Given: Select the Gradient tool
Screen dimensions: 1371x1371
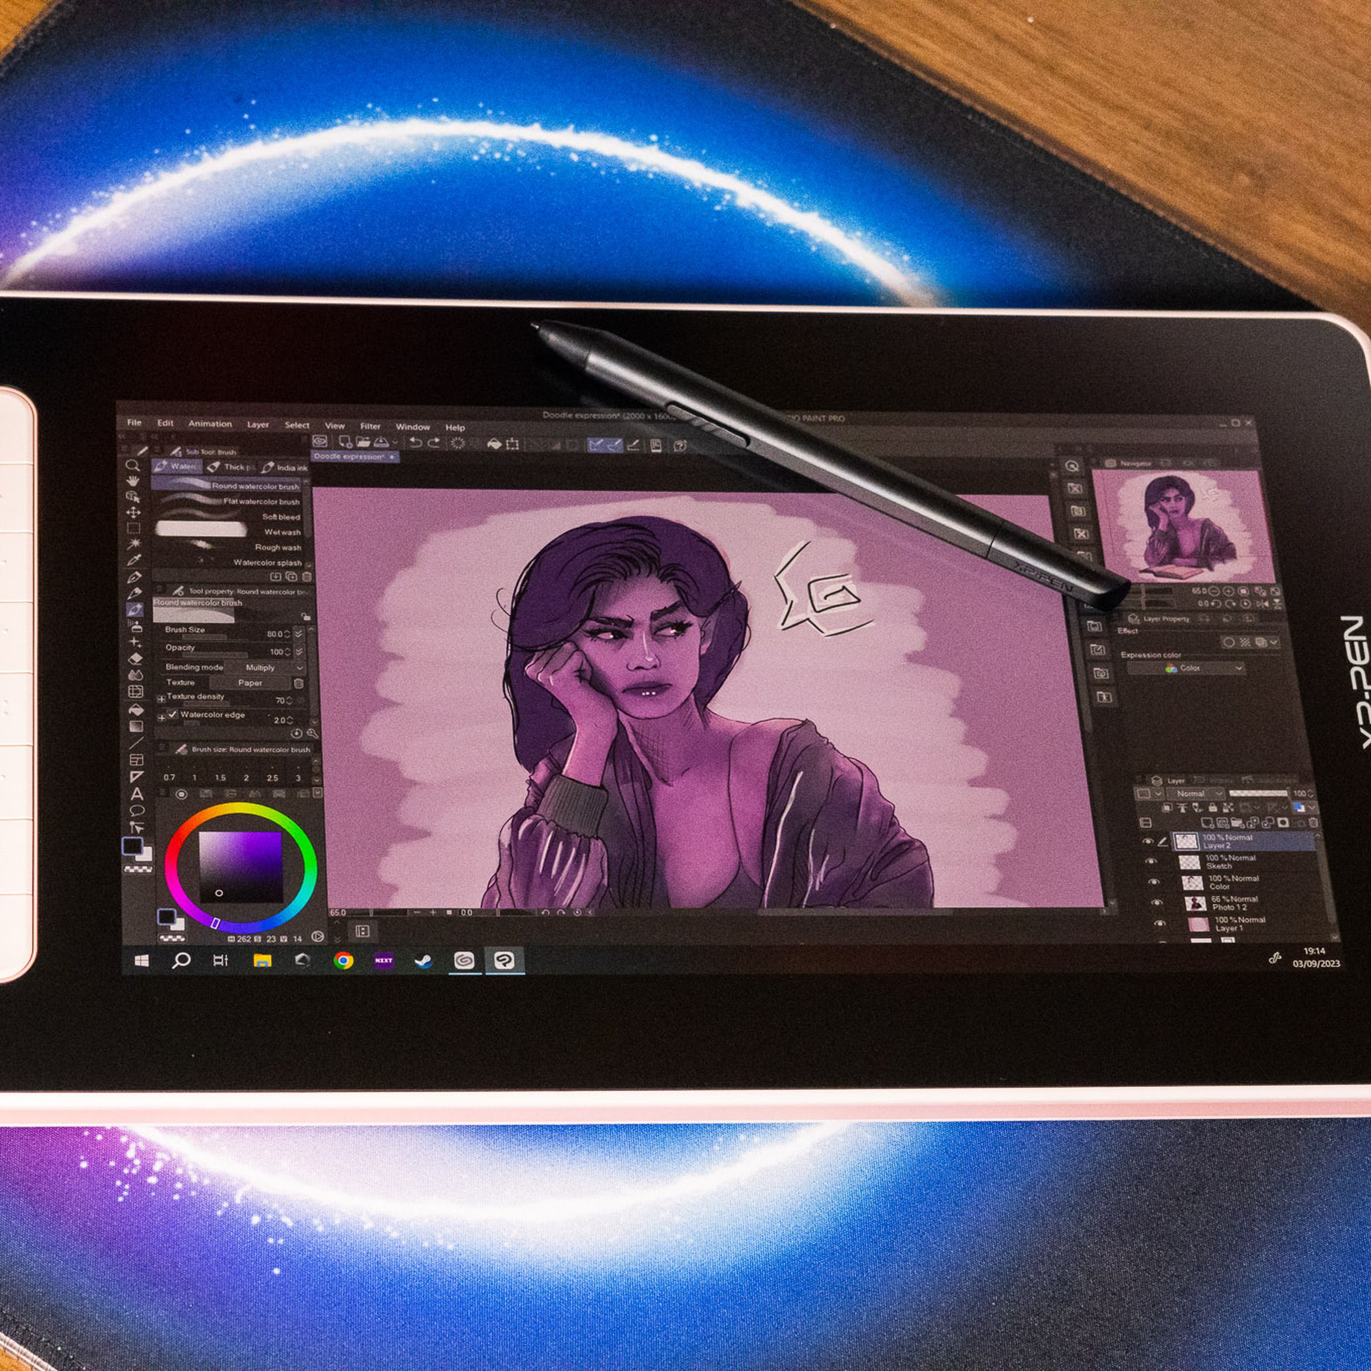Looking at the screenshot, I should coord(137,727).
